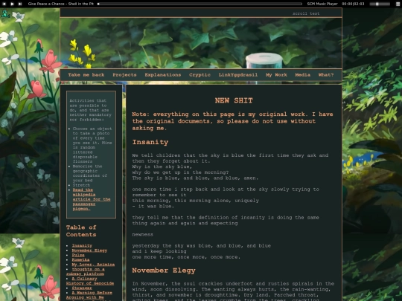Click the small pixel creature icon under the player

(x=5, y=13)
